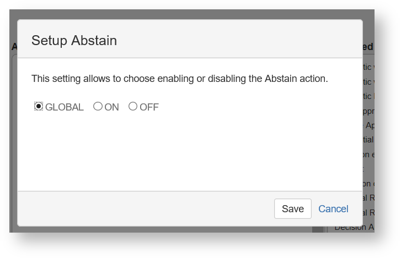Screen dimensions: 401x259
Task: Click the dimmed backdrop below the dialog
Action: tap(165, 230)
